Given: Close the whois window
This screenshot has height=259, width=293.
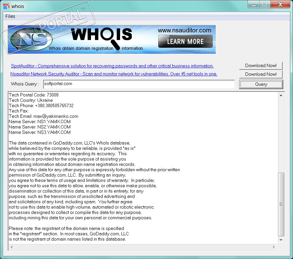Looking at the screenshot, I should 280,4.
